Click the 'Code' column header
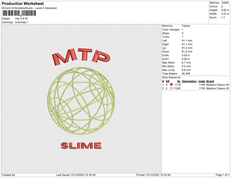The image size is (231, 178). [x=202, y=81]
